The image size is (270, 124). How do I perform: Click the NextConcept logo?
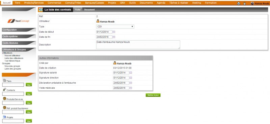19,21
